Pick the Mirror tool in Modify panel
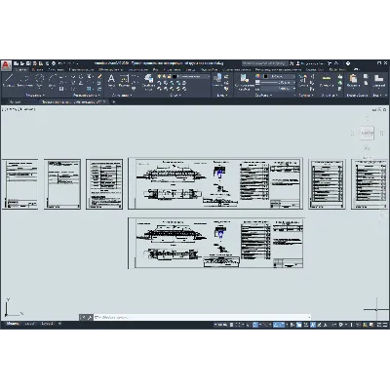Screen dimensions: 390x390 (81, 83)
